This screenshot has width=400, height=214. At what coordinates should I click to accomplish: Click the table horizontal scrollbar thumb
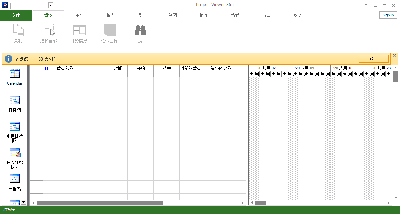coord(100,203)
